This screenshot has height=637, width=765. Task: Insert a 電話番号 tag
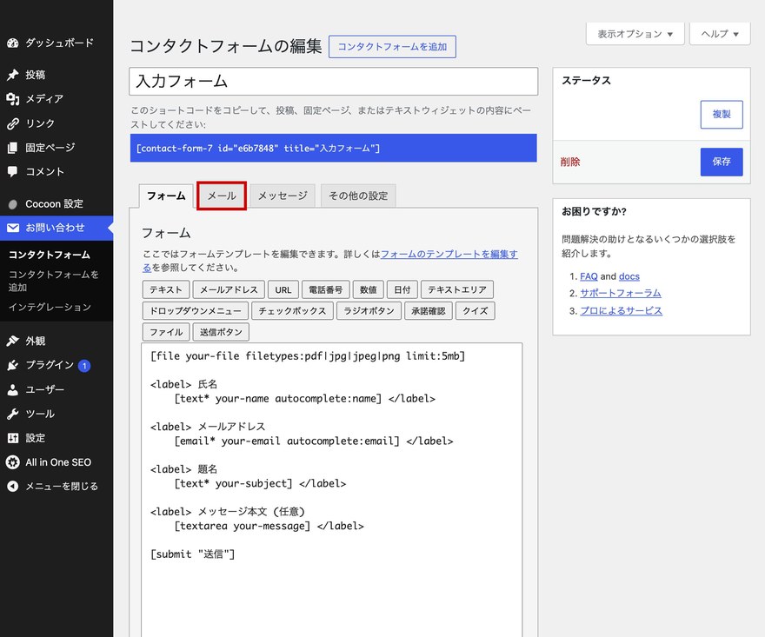pos(325,289)
